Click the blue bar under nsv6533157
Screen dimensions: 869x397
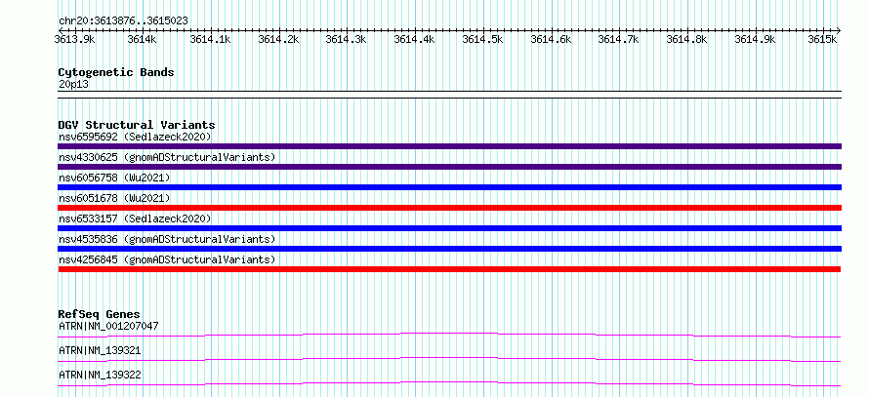449,228
